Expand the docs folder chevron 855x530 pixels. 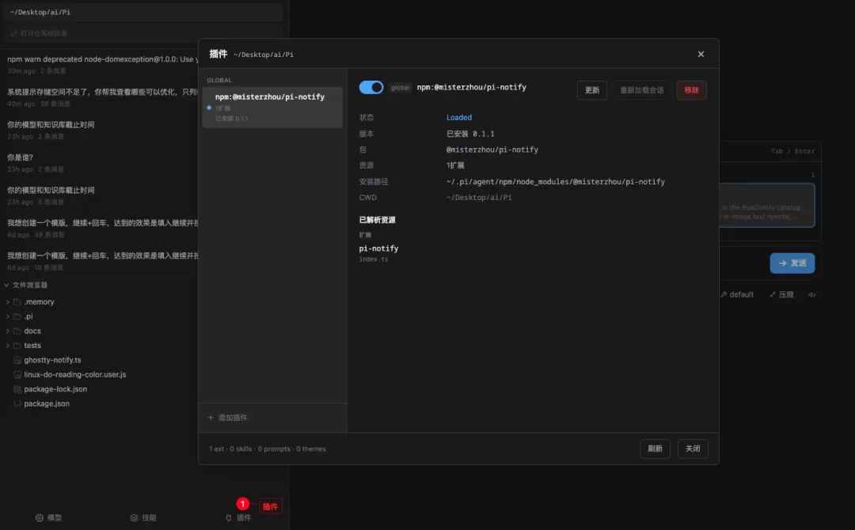click(8, 331)
